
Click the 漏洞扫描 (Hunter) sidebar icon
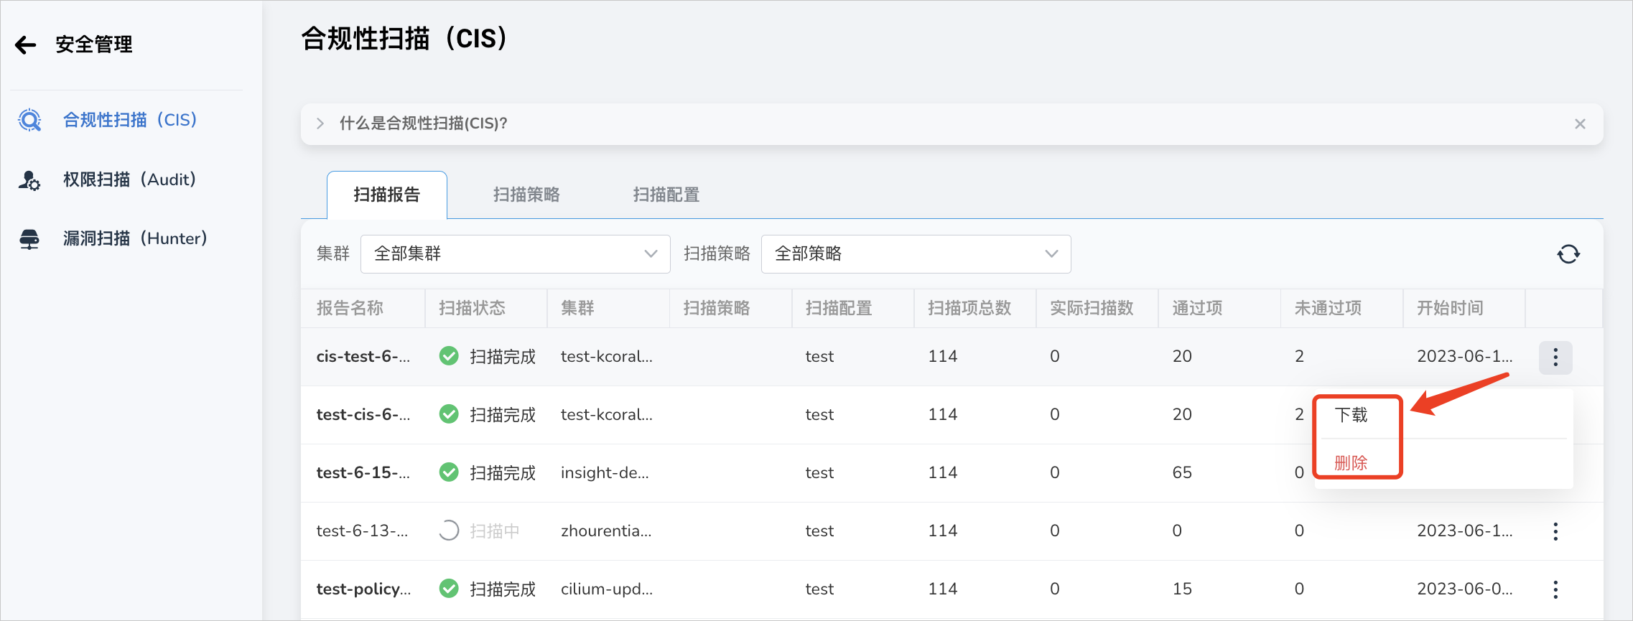tap(29, 239)
